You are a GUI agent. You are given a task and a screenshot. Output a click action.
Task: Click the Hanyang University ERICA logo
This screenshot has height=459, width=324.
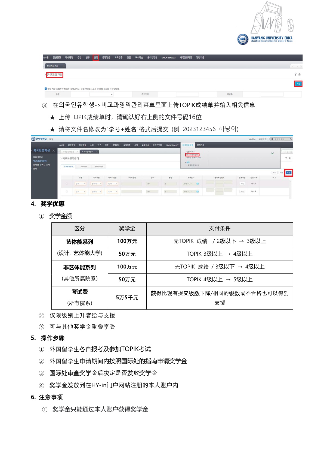click(x=264, y=39)
